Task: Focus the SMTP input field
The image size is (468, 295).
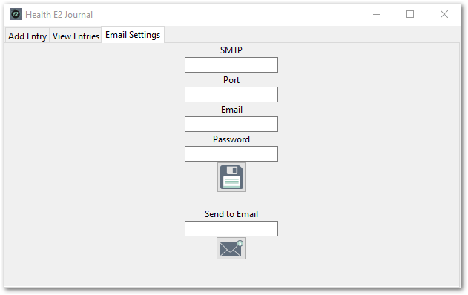Action: 231,64
